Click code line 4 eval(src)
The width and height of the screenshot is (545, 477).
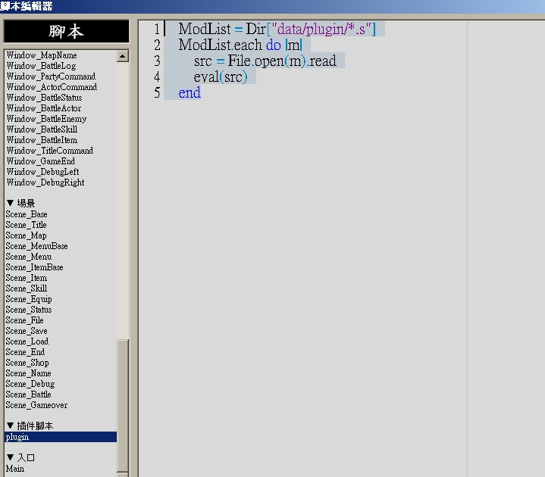[221, 76]
